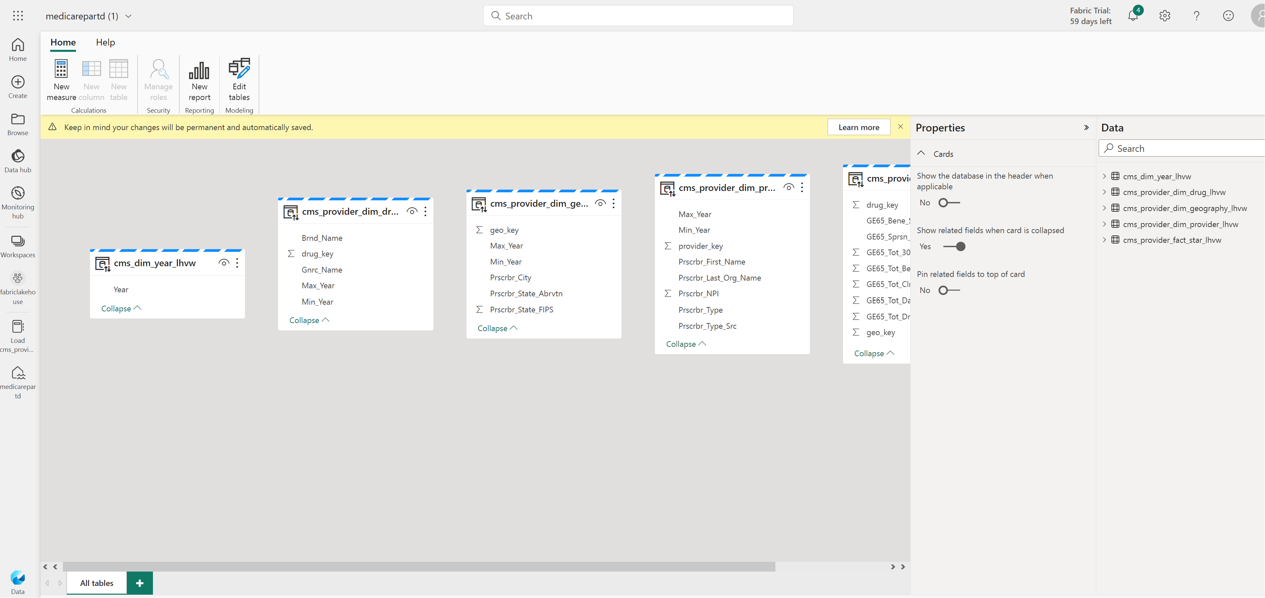Open Create in the left sidebar
The image size is (1265, 598).
18,87
